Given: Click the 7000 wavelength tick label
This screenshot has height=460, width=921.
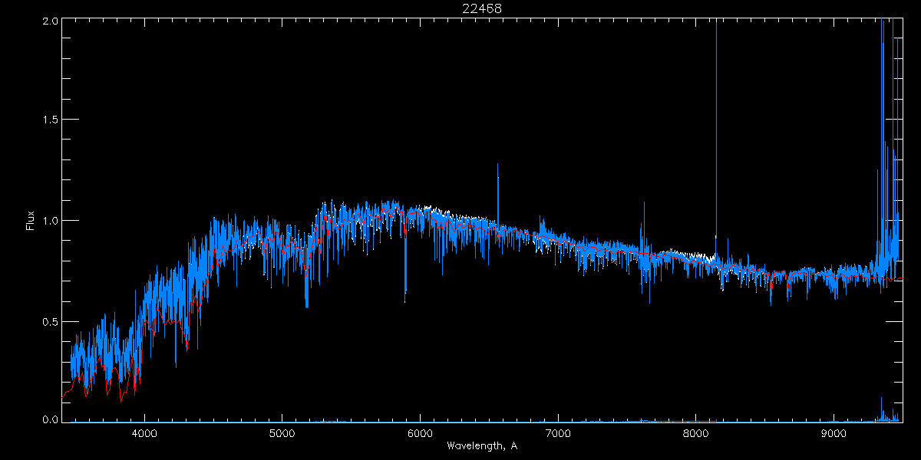Looking at the screenshot, I should tap(558, 432).
